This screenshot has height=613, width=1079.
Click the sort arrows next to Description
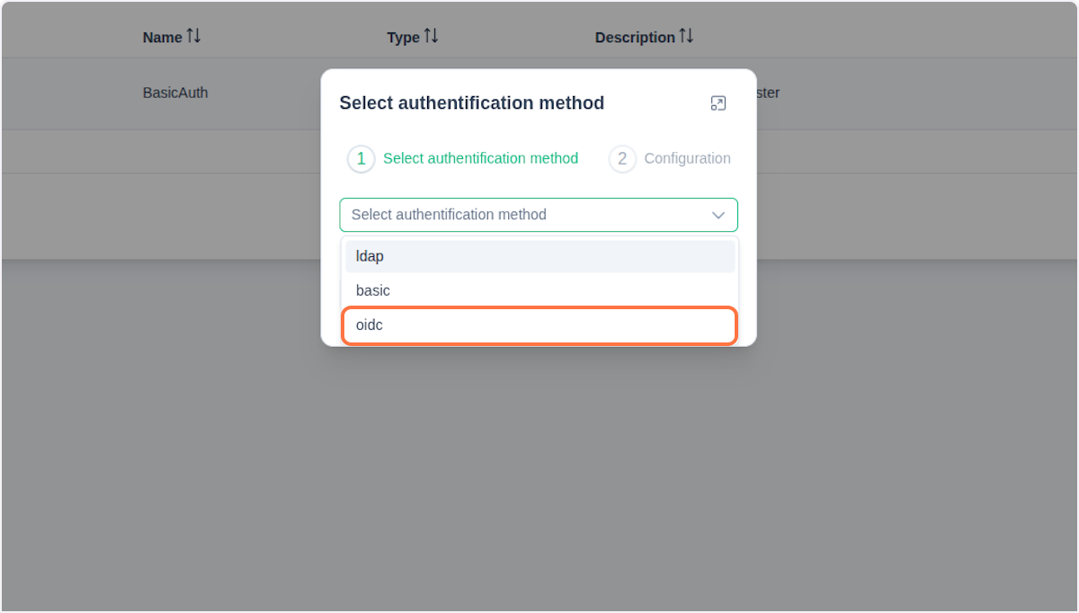point(686,36)
